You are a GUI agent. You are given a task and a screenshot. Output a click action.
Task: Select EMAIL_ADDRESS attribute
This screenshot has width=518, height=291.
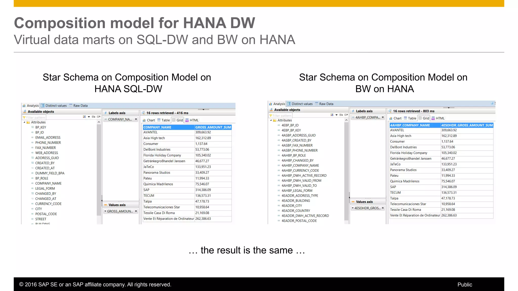[x=48, y=137]
